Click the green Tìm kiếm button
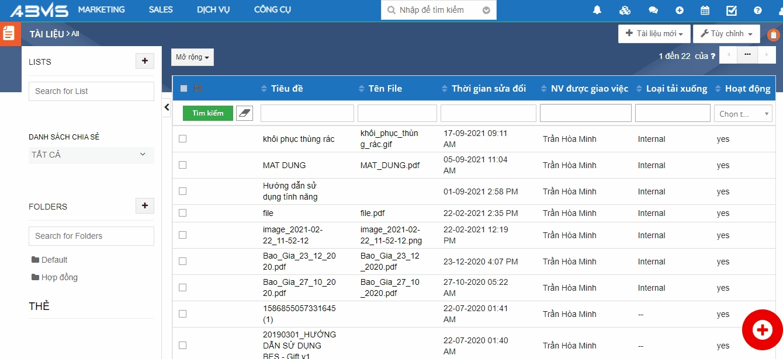This screenshot has width=783, height=359. coord(207,113)
